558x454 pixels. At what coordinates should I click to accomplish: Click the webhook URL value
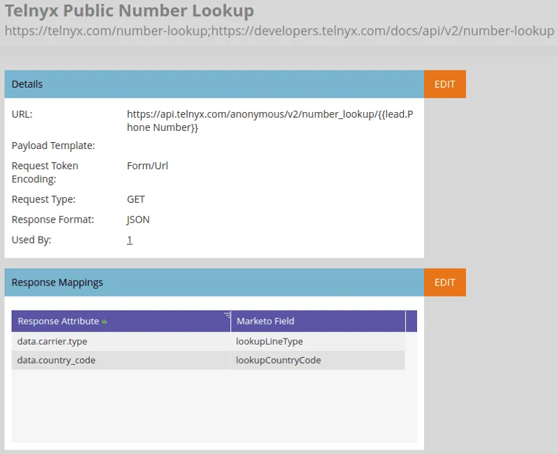(269, 120)
